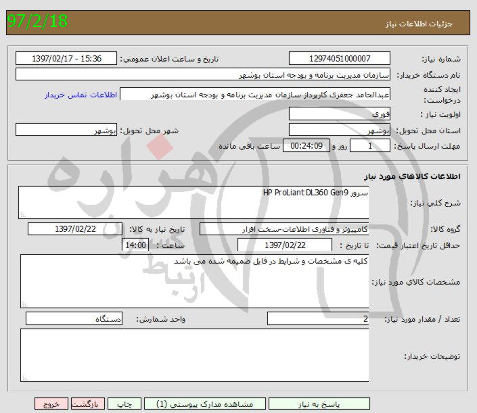Click the buyer organization name field
477x413 pixels.
(203, 74)
